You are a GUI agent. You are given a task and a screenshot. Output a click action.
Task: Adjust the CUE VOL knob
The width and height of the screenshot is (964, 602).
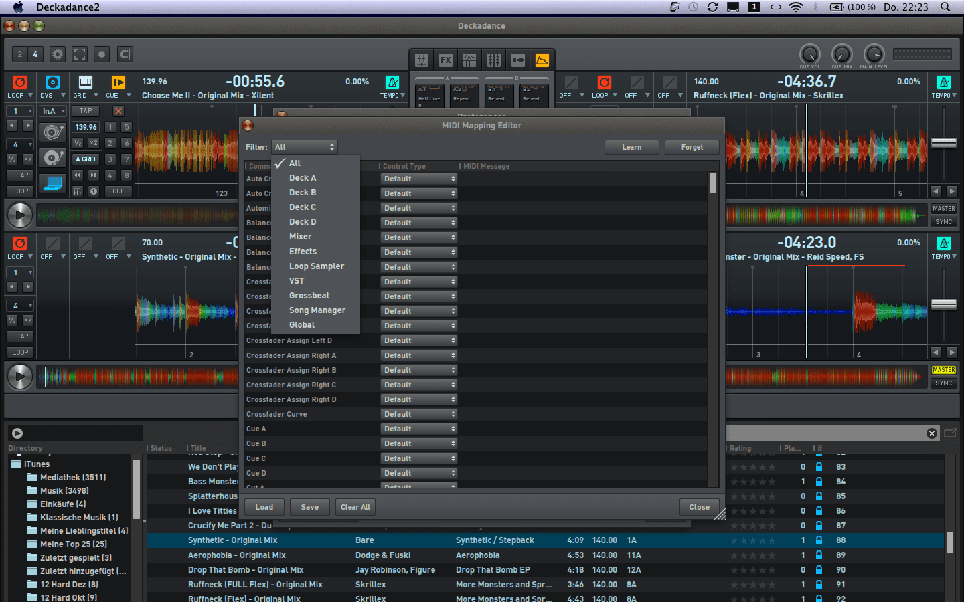pyautogui.click(x=809, y=54)
